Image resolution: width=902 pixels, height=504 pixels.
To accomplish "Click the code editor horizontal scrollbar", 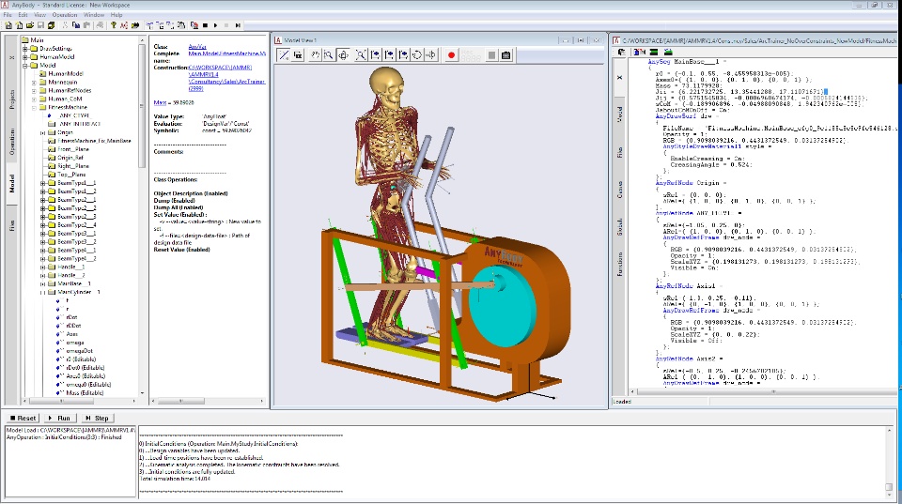I will [765, 392].
